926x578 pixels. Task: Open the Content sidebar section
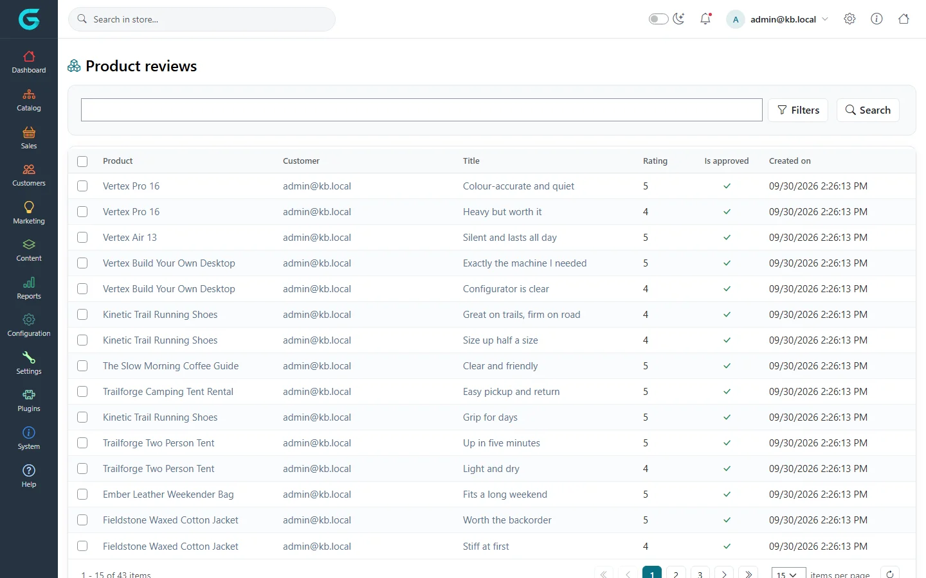click(x=29, y=250)
